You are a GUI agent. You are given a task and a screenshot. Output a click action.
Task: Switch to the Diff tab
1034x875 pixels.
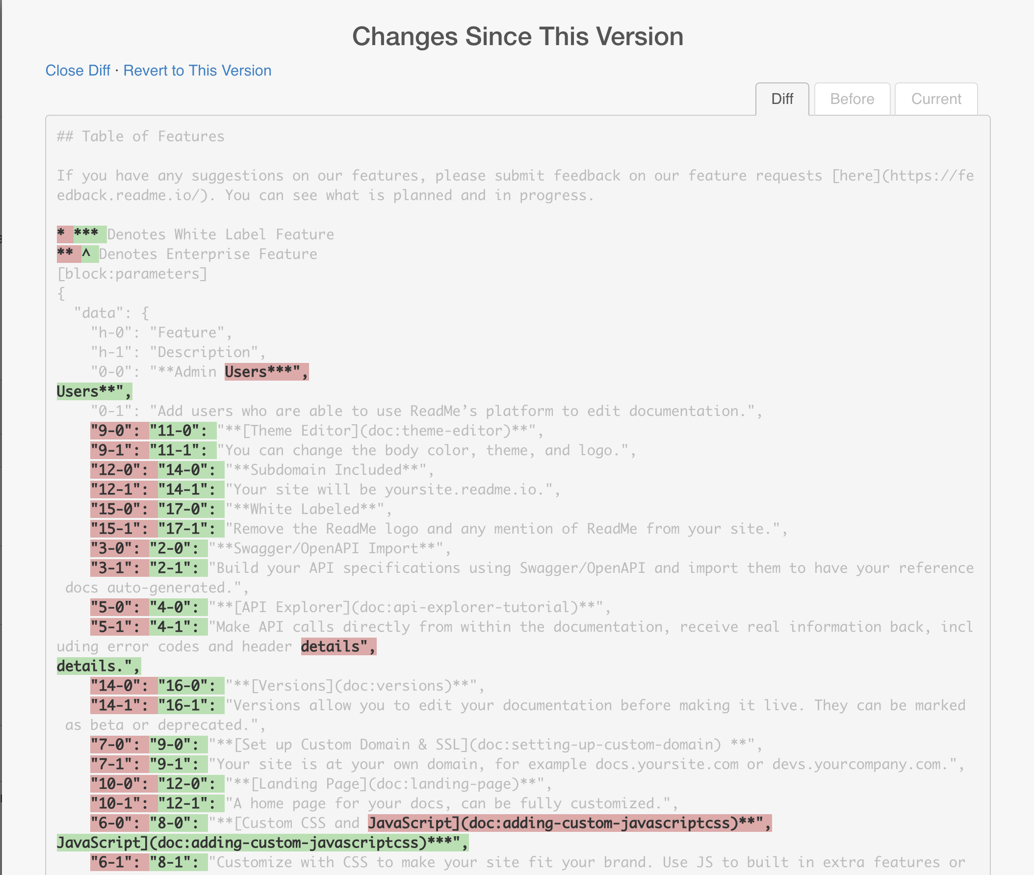click(781, 99)
